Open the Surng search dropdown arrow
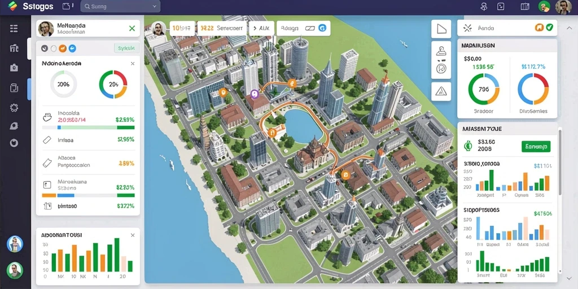The image size is (578, 289). click(x=155, y=6)
